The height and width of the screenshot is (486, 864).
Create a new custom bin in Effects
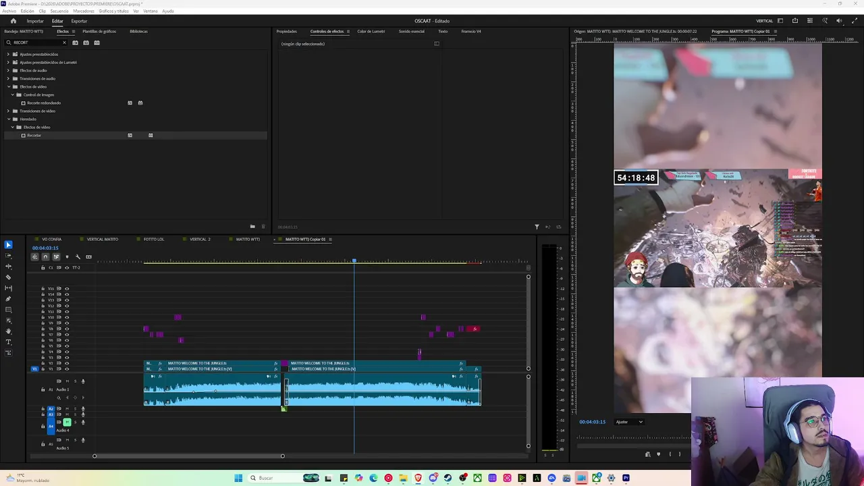click(252, 227)
